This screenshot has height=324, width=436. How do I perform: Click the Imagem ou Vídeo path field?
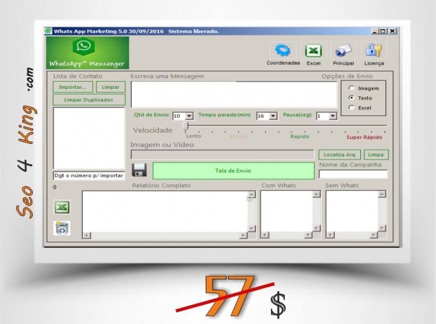click(x=223, y=154)
